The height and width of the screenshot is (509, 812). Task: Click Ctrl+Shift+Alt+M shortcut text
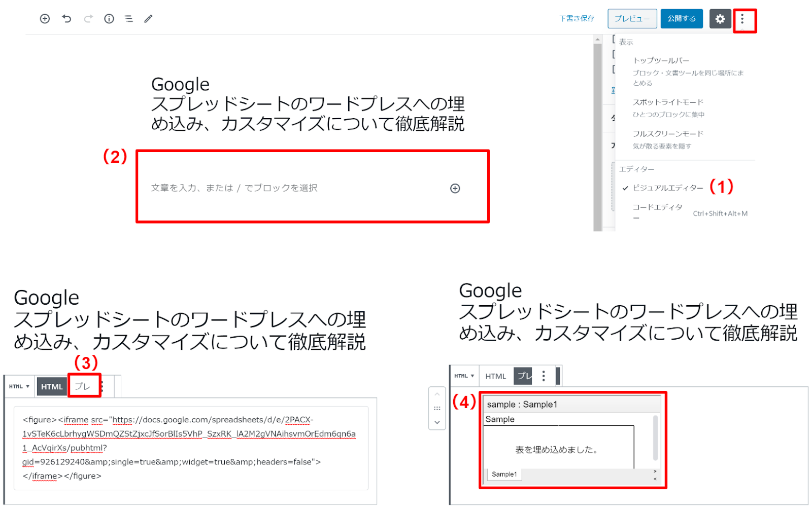pos(720,213)
